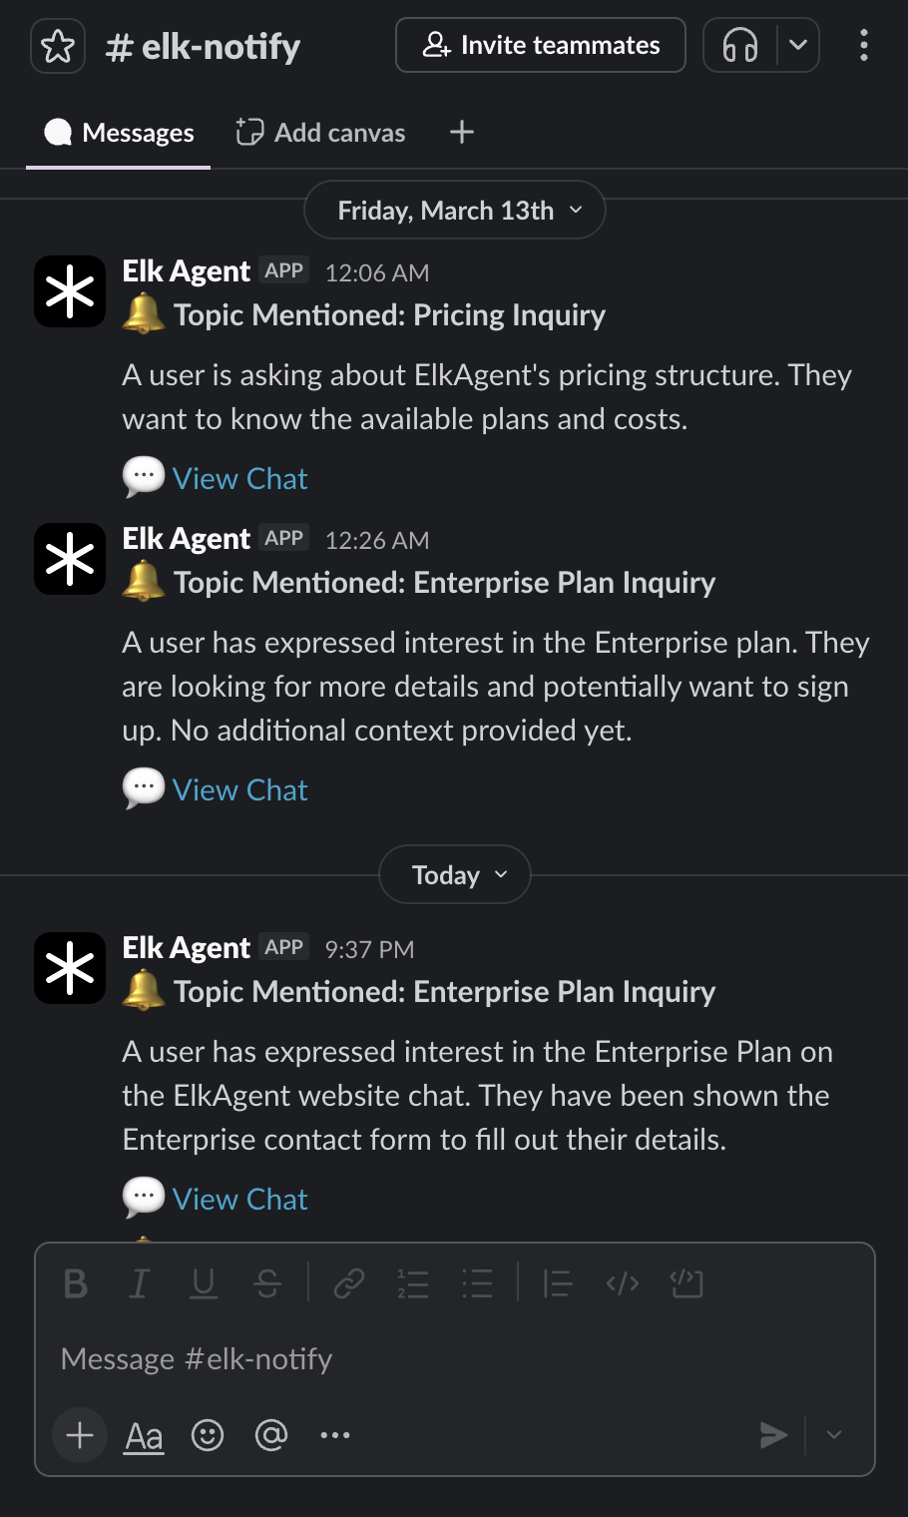Start a huddle with headphones icon
The width and height of the screenshot is (908, 1517).
(x=740, y=45)
